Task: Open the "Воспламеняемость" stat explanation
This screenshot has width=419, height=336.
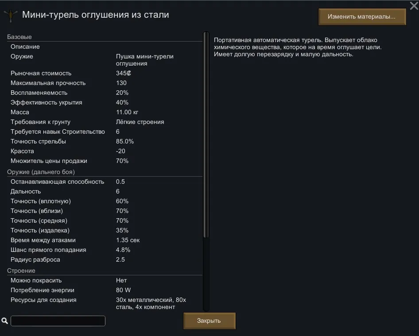Action: point(105,93)
